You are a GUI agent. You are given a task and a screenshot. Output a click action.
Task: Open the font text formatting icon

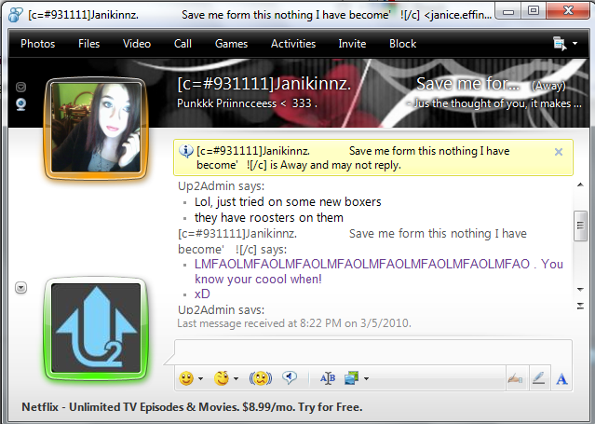328,378
